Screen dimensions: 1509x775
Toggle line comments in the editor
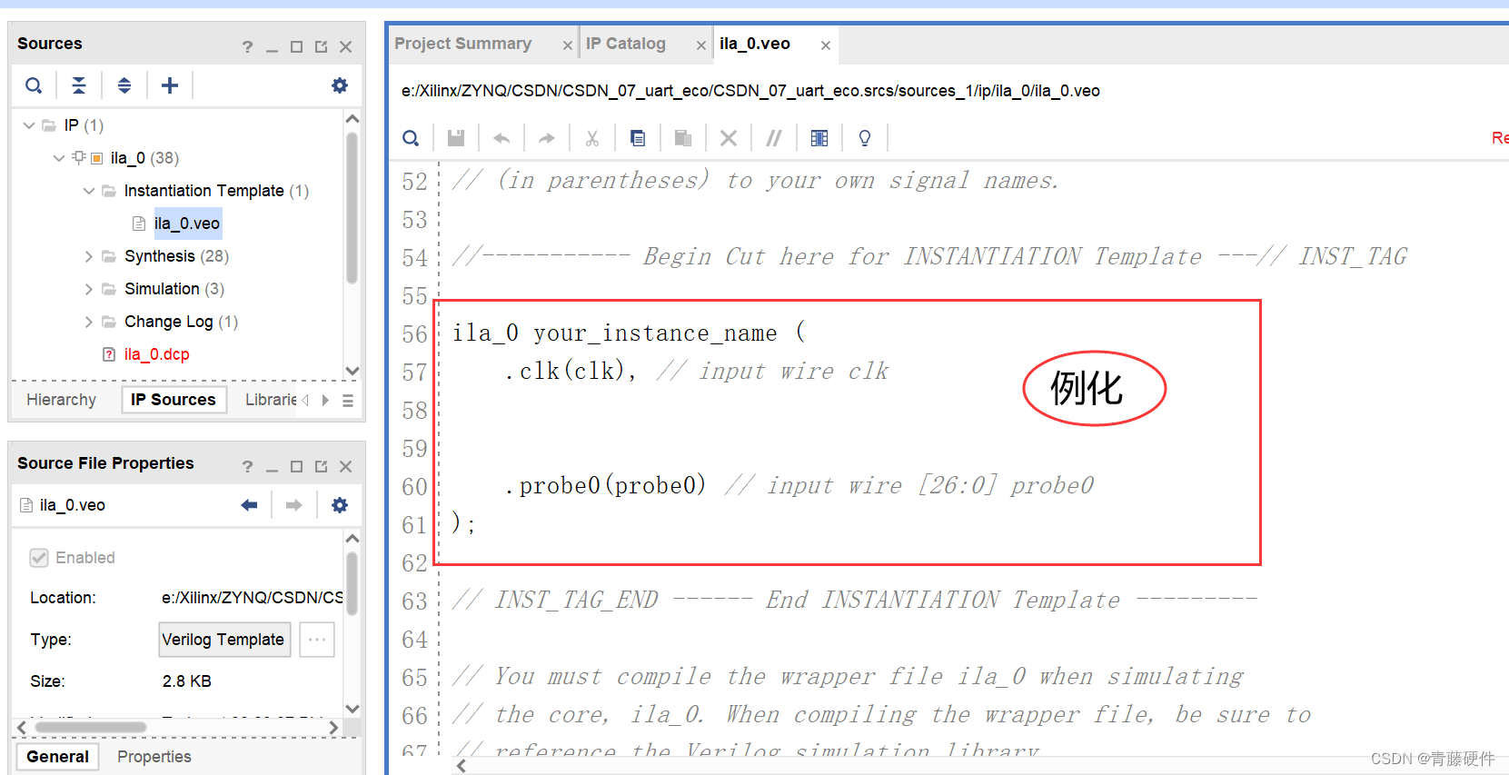774,138
